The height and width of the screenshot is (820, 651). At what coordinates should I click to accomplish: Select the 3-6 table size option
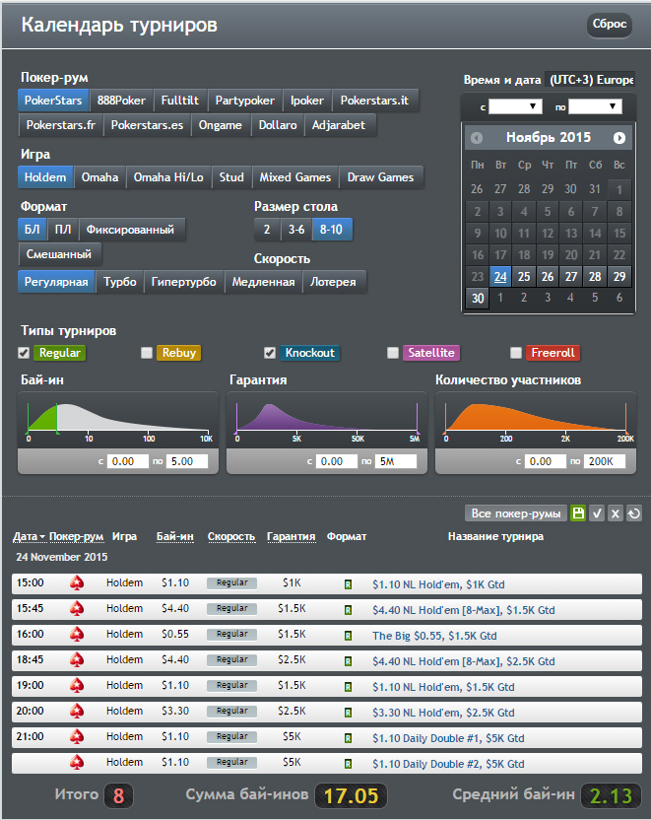(296, 230)
